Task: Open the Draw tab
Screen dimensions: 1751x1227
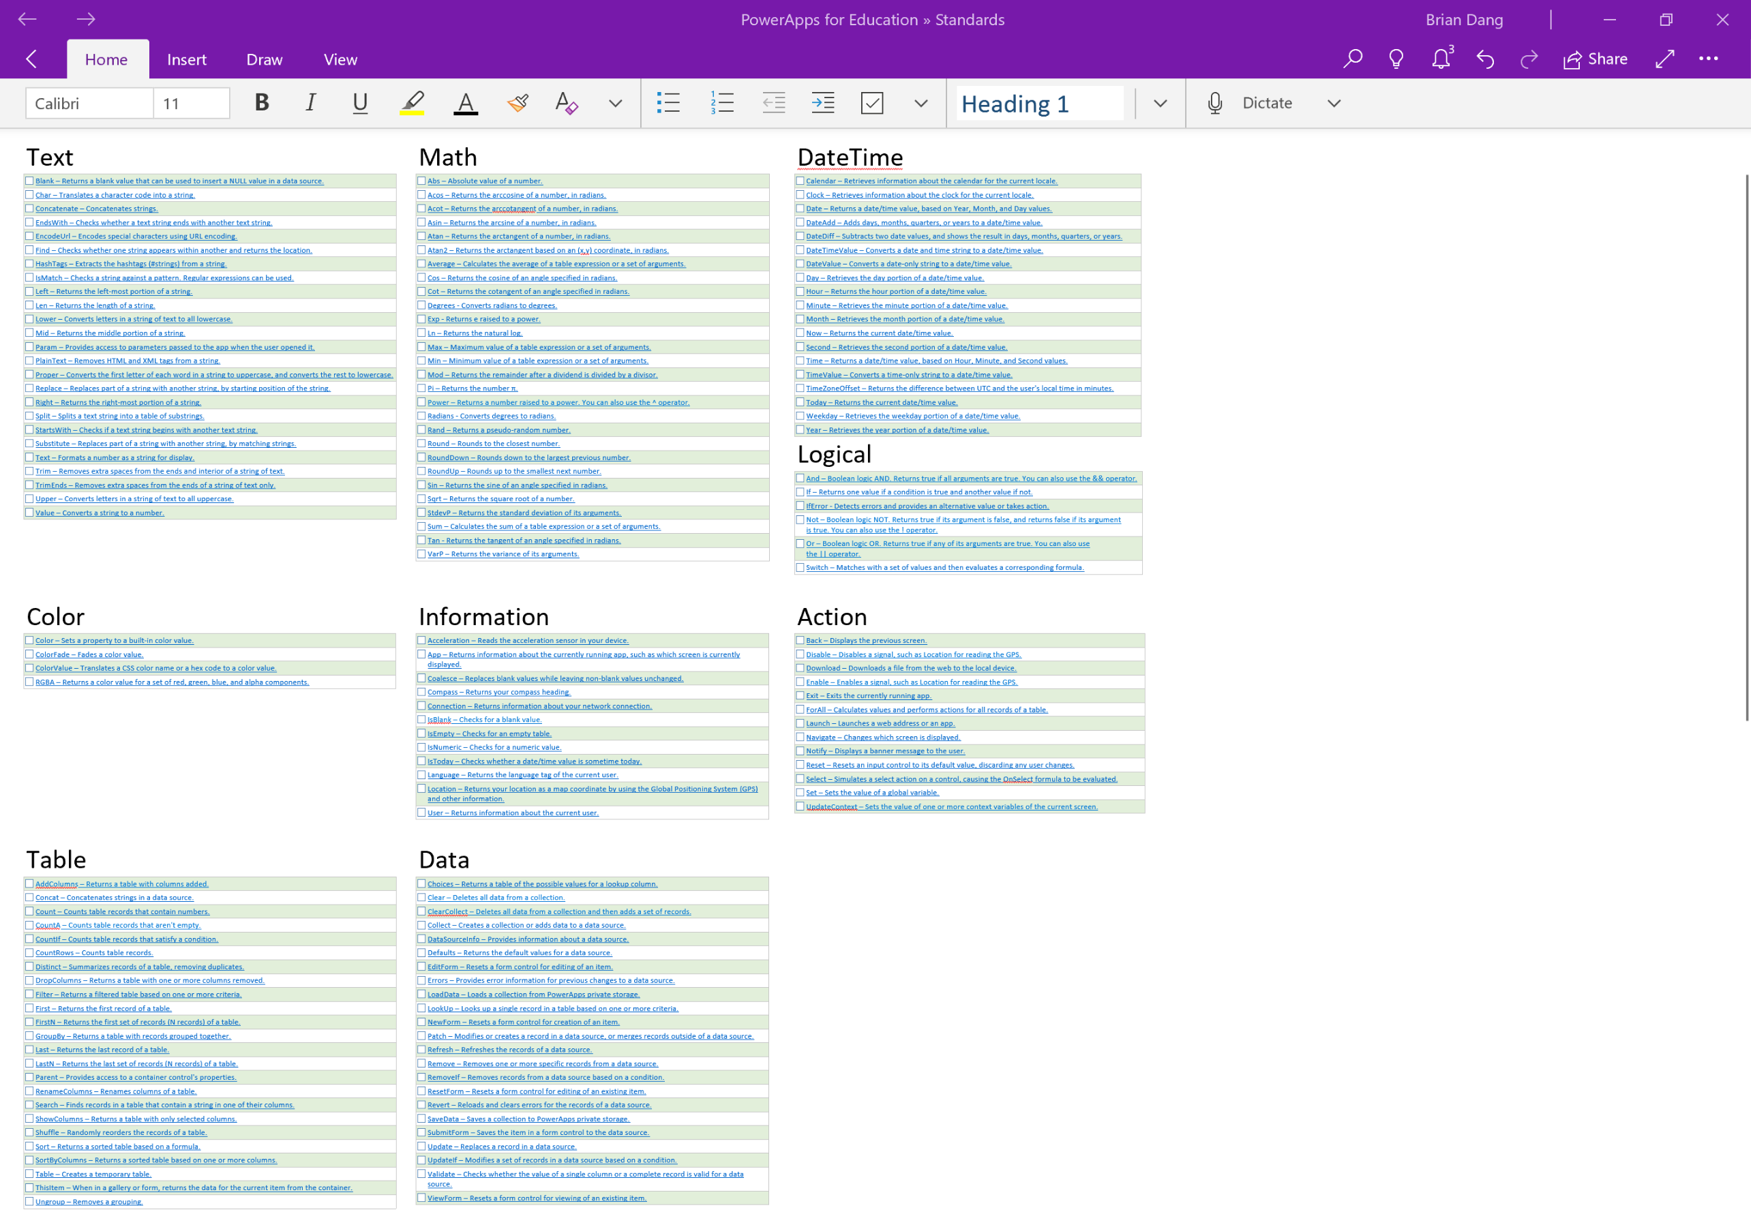Action: click(264, 59)
